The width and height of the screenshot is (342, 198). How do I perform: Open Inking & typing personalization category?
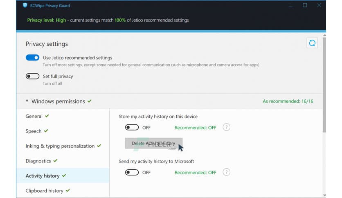(x=63, y=146)
